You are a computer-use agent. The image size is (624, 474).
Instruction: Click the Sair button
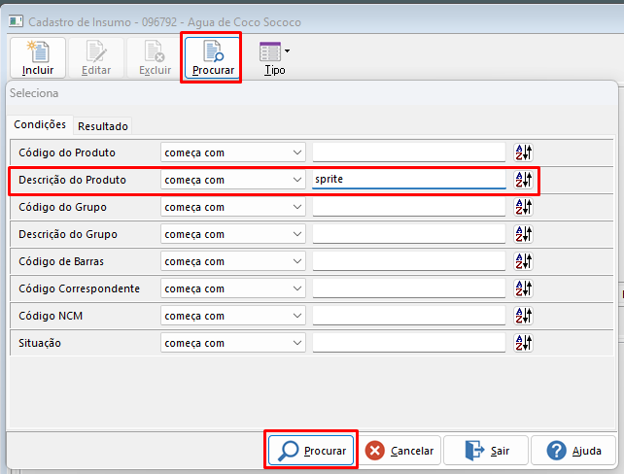[486, 450]
